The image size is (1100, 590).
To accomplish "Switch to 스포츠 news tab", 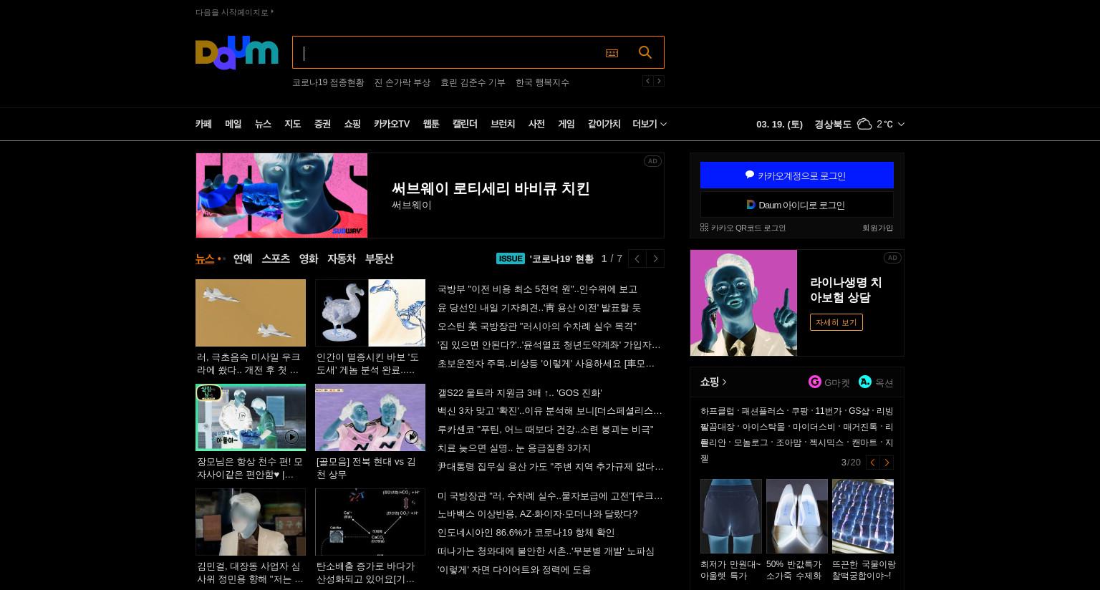I will coord(276,258).
